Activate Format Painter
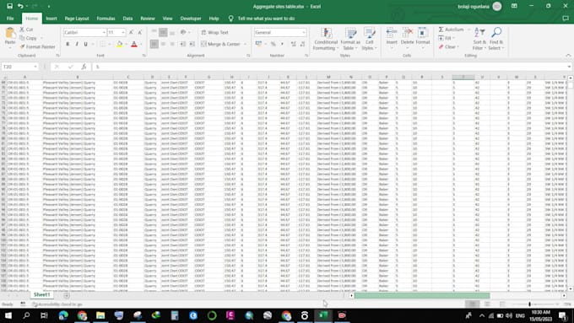 click(37, 47)
